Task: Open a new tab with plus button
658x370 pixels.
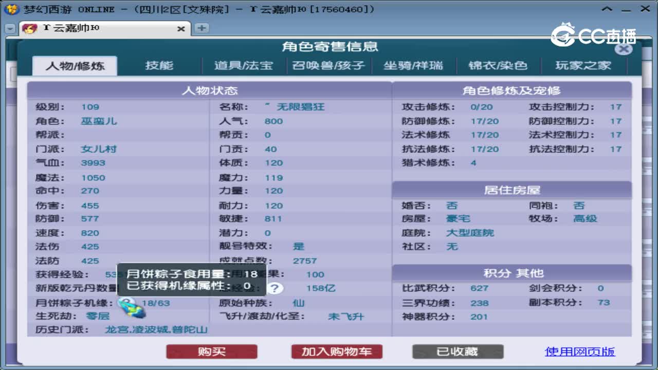Action: click(202, 28)
